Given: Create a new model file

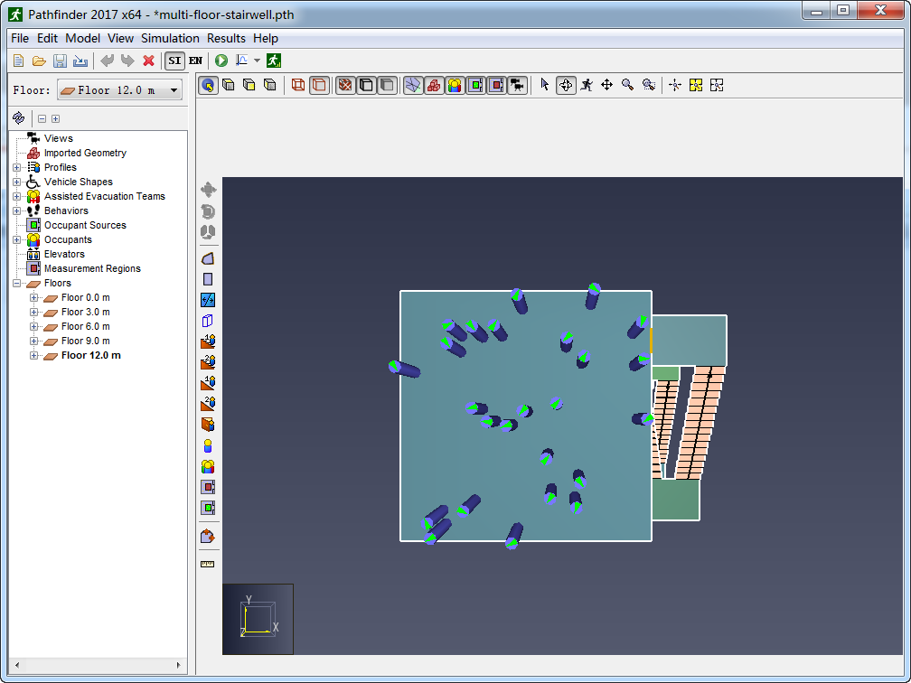Looking at the screenshot, I should [x=19, y=61].
